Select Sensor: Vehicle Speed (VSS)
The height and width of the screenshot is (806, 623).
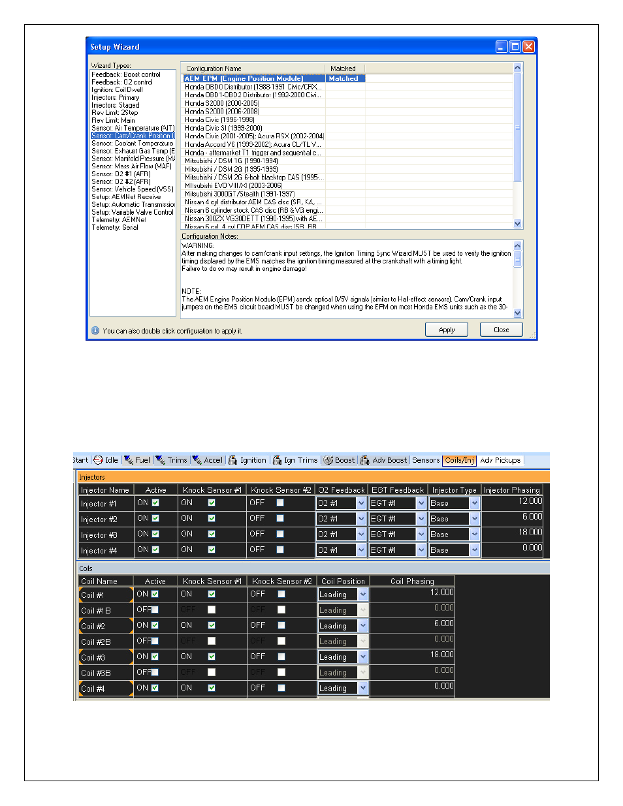[x=133, y=189]
